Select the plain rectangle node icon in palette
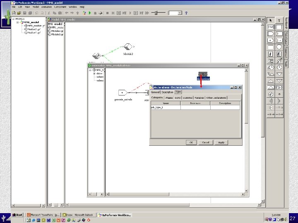This screenshot has height=223, width=298. pyautogui.click(x=271, y=47)
